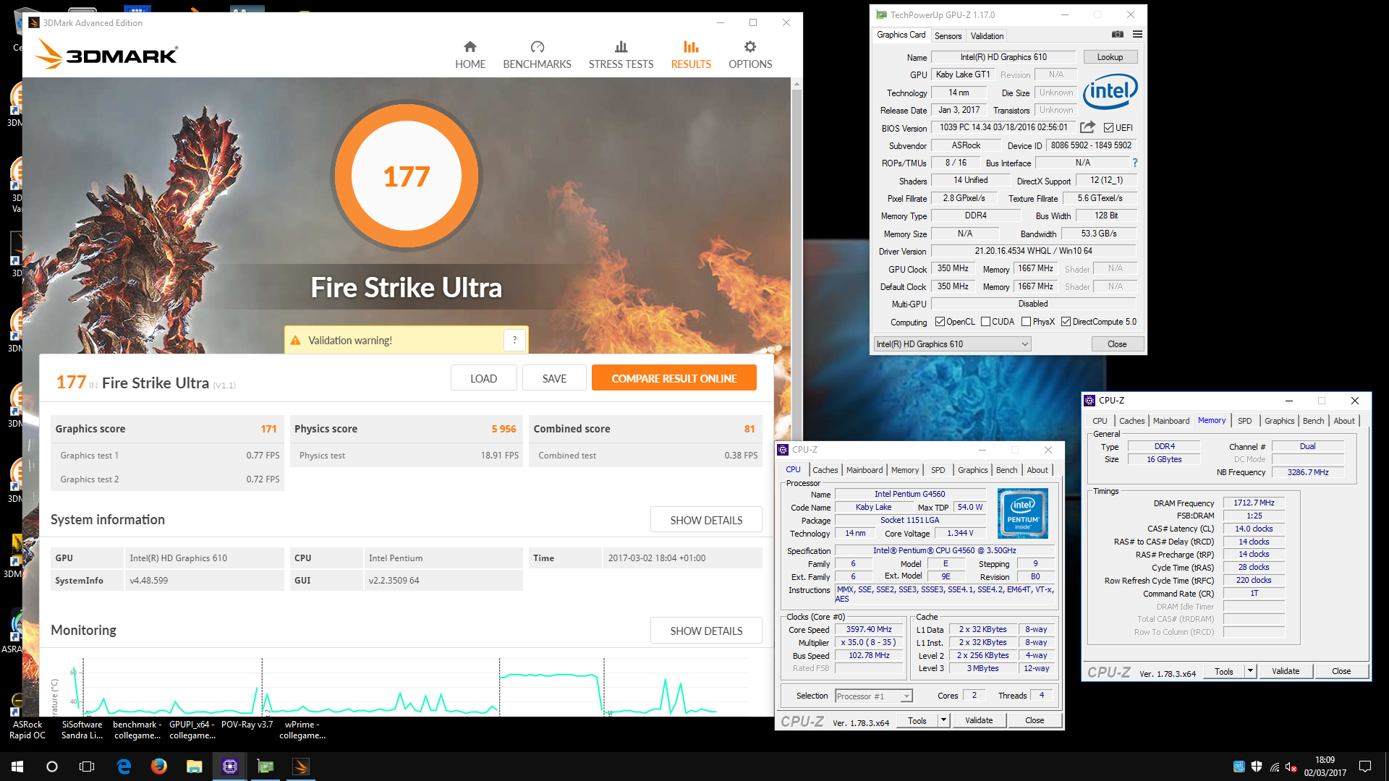This screenshot has height=781, width=1389.
Task: Click the validation warning help question mark
Action: pos(514,340)
